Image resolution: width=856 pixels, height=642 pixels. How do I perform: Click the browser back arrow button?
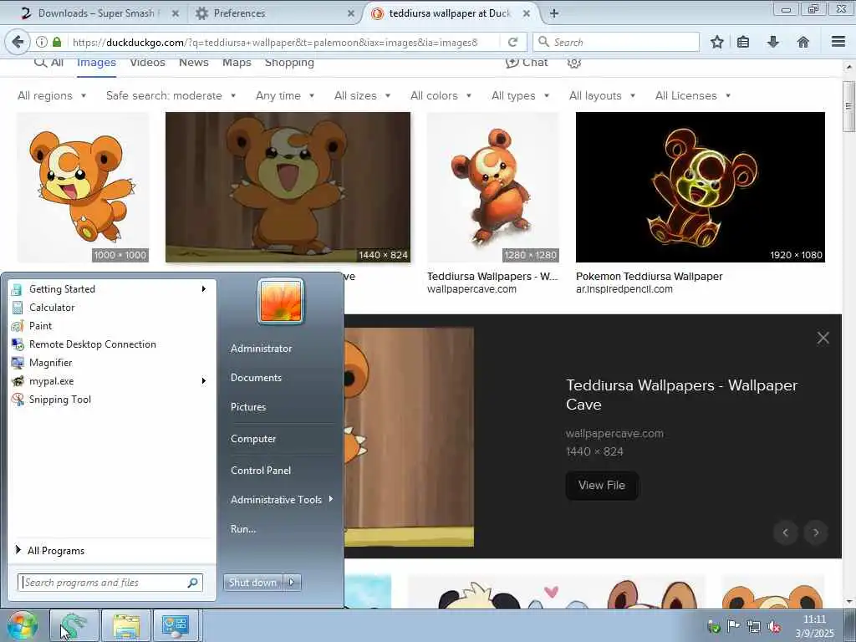[x=18, y=42]
